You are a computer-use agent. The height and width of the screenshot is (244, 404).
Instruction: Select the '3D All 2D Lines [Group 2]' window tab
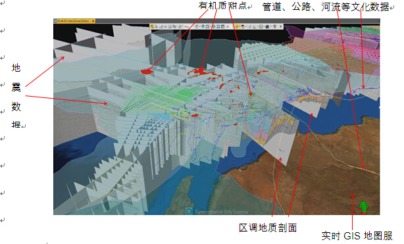coord(73,21)
